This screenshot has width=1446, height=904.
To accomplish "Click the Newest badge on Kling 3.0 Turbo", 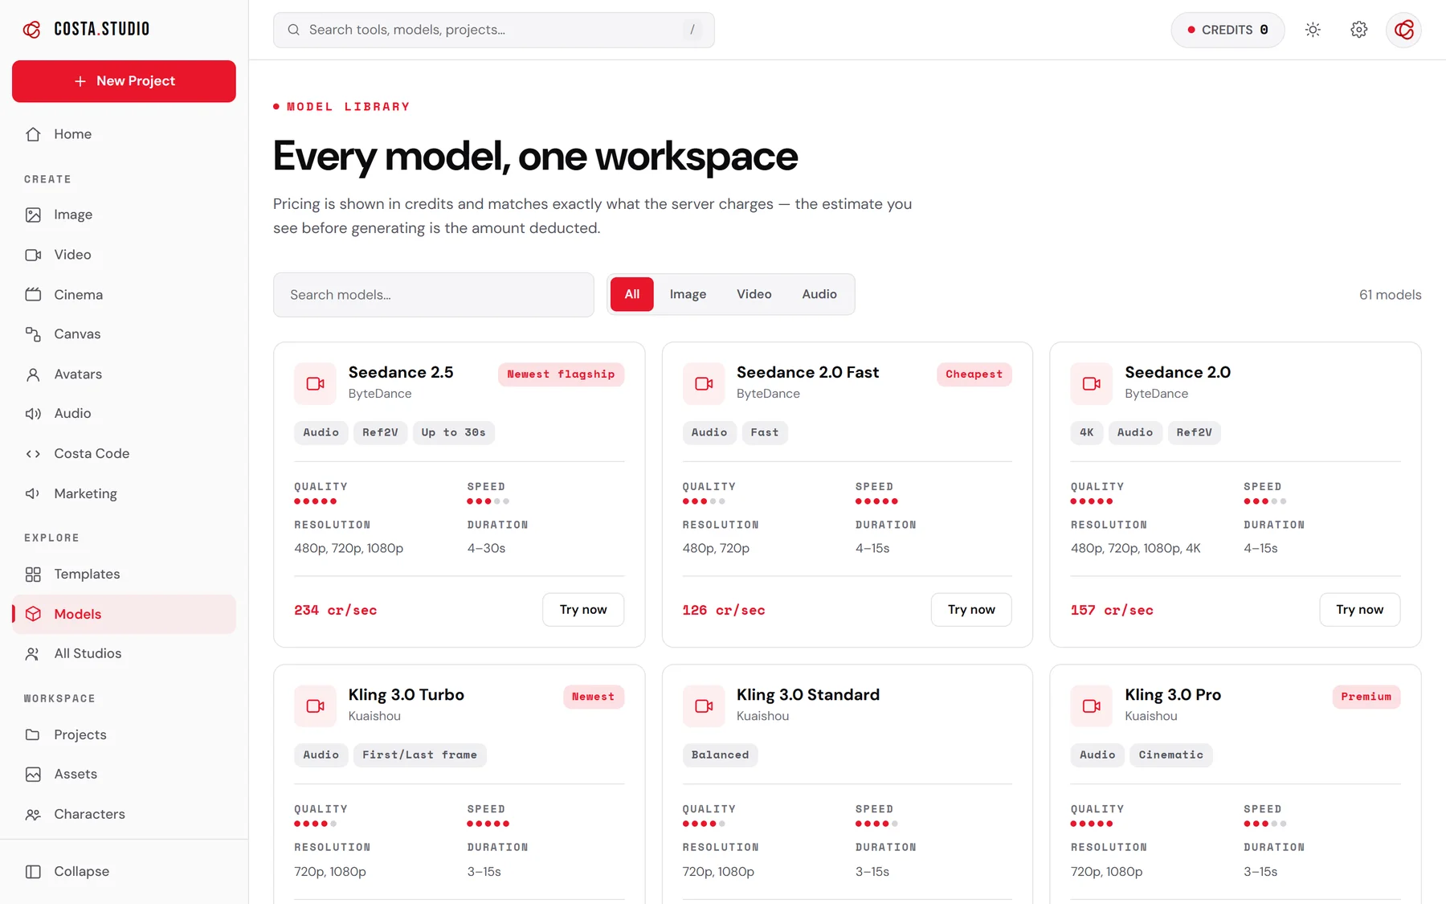I will click(594, 697).
